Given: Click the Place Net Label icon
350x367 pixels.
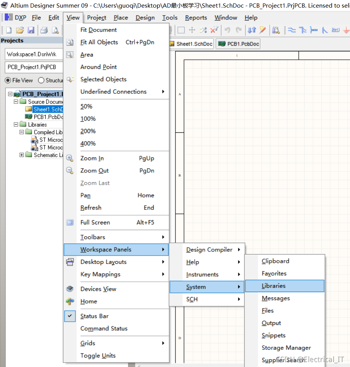Looking at the screenshot, I should [x=336, y=30].
